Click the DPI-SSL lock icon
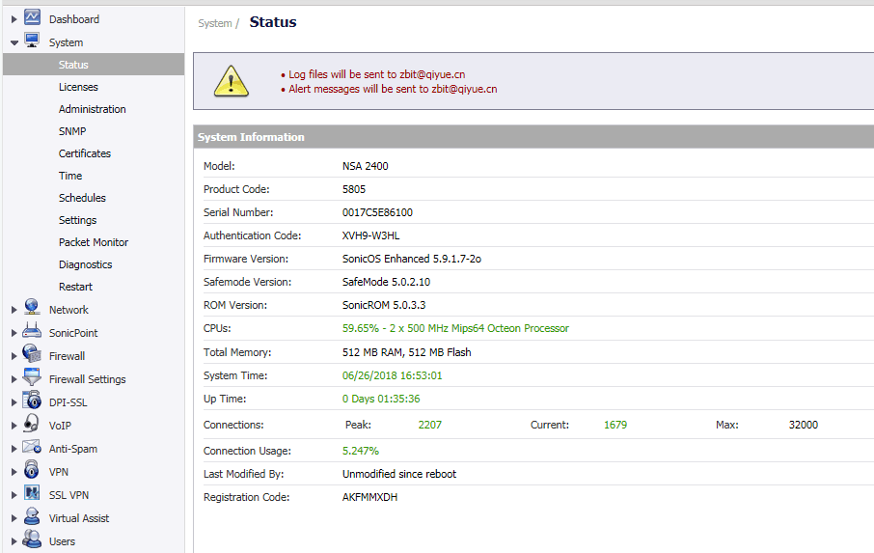This screenshot has height=553, width=874. 32,401
